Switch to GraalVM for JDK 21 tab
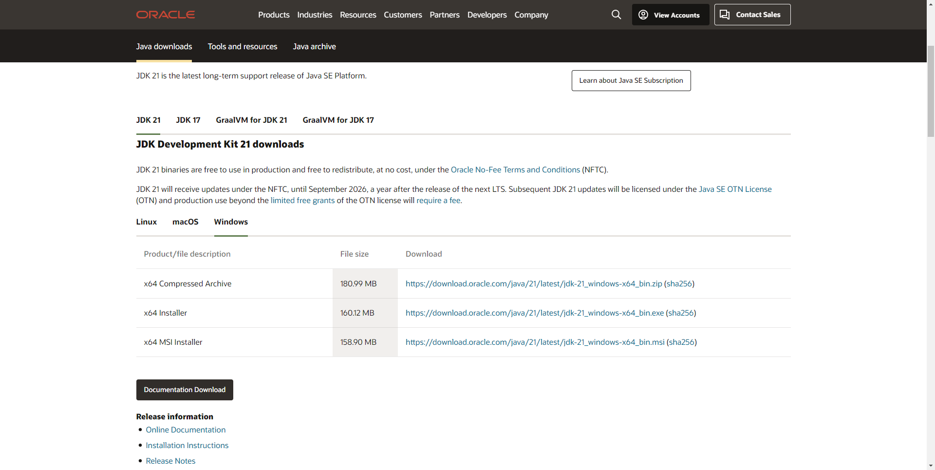Image resolution: width=935 pixels, height=470 pixels. click(x=251, y=120)
